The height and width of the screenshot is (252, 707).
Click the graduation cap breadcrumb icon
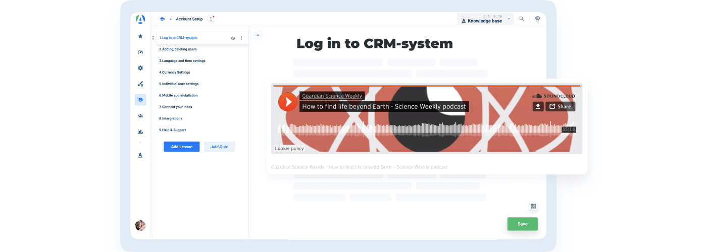pyautogui.click(x=162, y=19)
